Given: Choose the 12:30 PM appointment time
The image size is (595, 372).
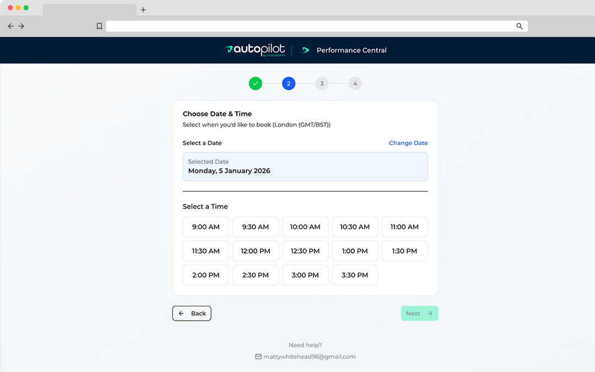Looking at the screenshot, I should click(305, 251).
